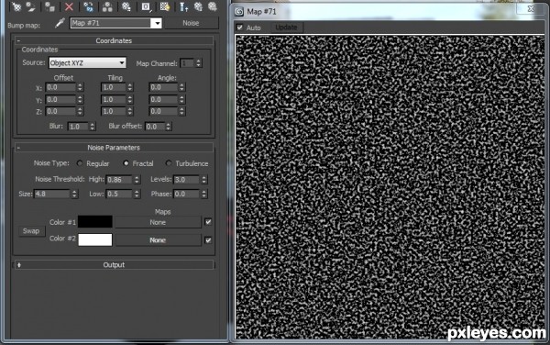Screen dimensions: 550x345
Task: Select the Fractal noise type
Action: click(x=126, y=163)
